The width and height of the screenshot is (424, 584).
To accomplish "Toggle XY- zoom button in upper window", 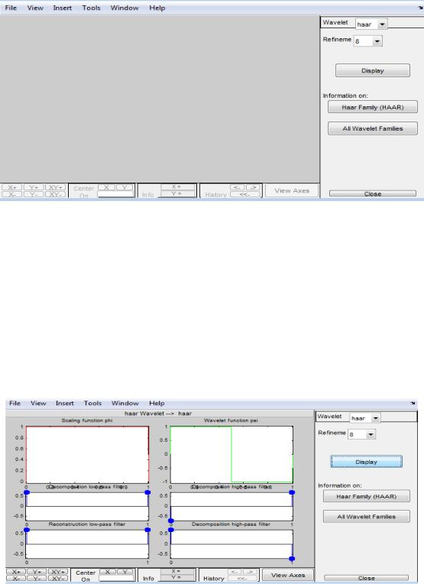I will click(56, 194).
